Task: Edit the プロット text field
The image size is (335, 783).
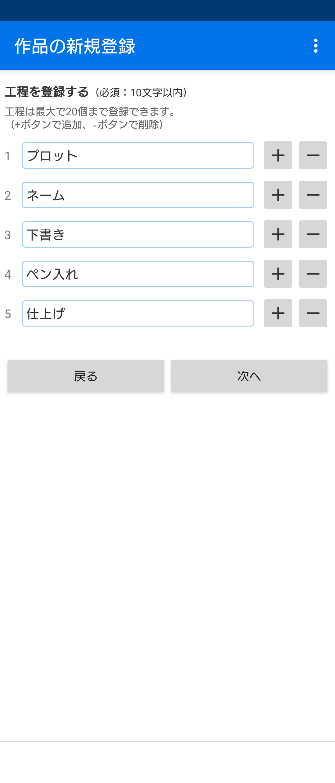Action: point(138,156)
